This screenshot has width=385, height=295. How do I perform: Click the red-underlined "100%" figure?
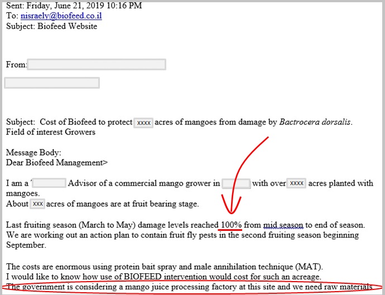[231, 225]
